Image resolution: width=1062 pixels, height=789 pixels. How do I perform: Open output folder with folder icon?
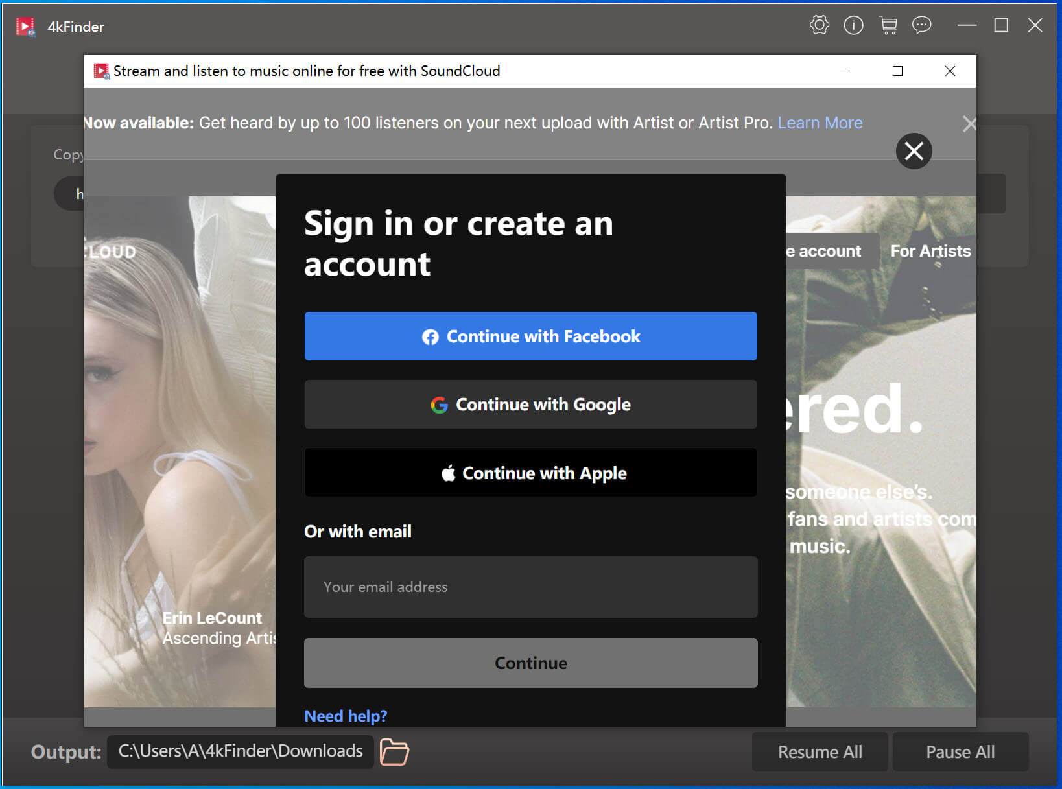pyautogui.click(x=394, y=752)
